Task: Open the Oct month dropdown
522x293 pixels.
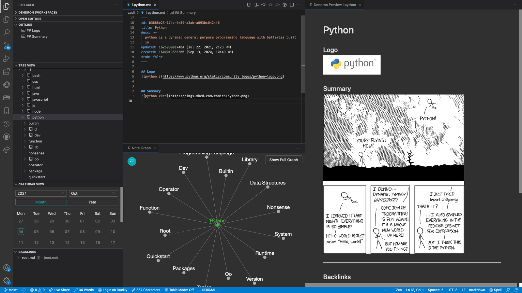Action: point(93,193)
